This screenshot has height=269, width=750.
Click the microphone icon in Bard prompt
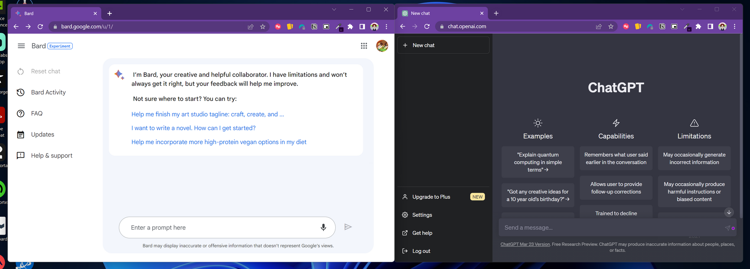click(x=323, y=227)
